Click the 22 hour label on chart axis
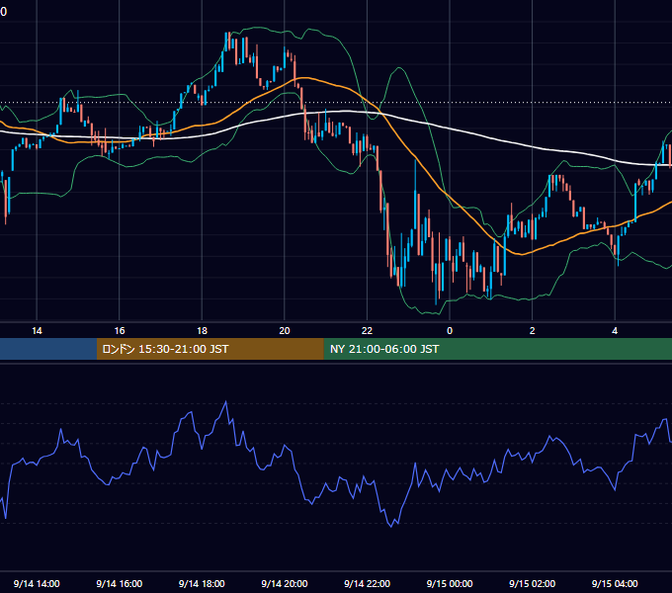The height and width of the screenshot is (593, 672). [x=367, y=331]
